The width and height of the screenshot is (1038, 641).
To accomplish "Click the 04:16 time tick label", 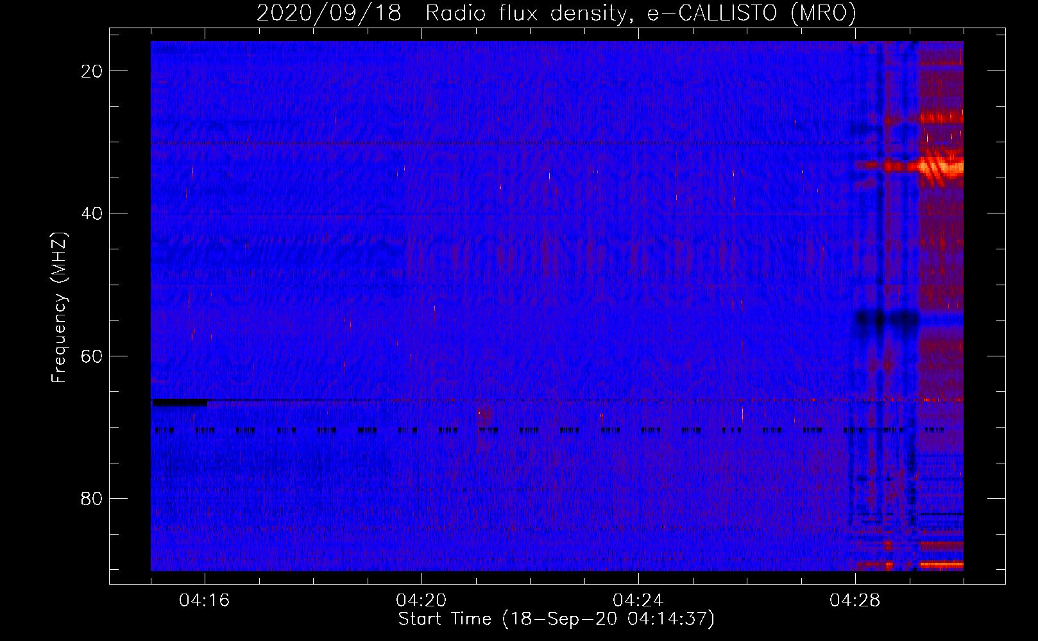I will coord(205,601).
